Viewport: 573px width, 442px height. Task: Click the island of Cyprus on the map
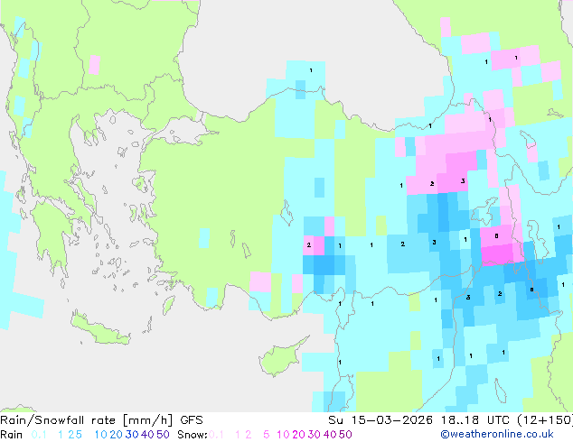pos(279,358)
